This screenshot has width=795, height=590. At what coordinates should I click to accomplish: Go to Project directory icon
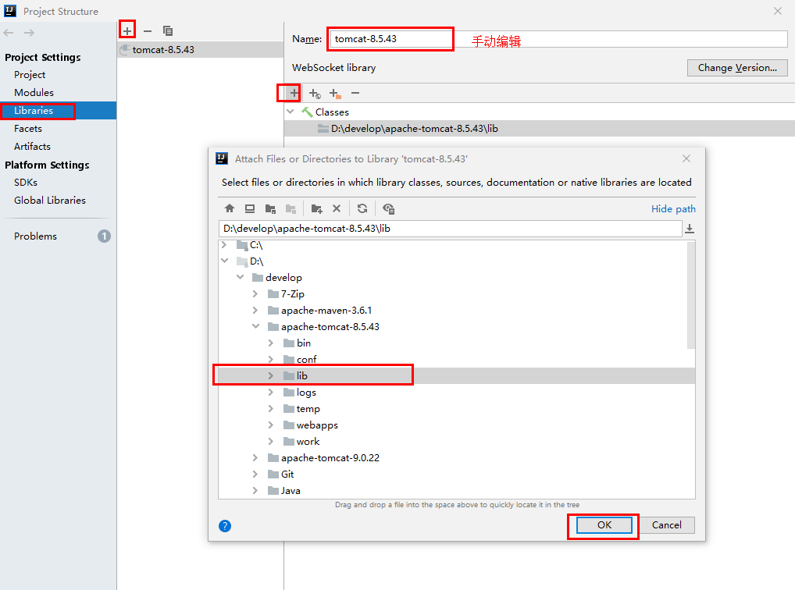[x=270, y=208]
